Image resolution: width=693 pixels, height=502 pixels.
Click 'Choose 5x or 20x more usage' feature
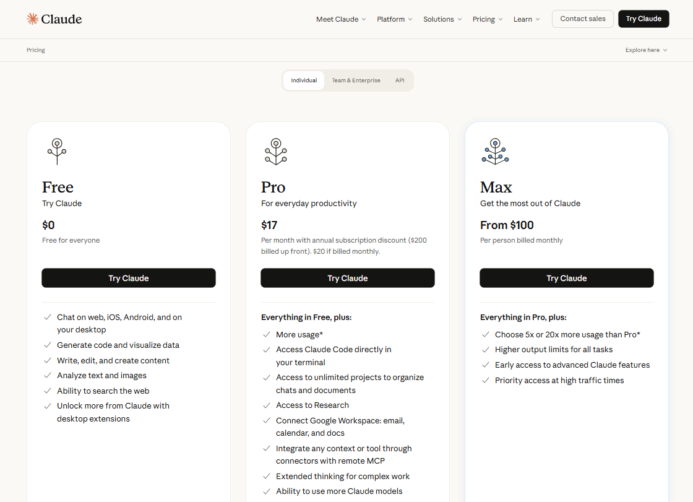567,335
